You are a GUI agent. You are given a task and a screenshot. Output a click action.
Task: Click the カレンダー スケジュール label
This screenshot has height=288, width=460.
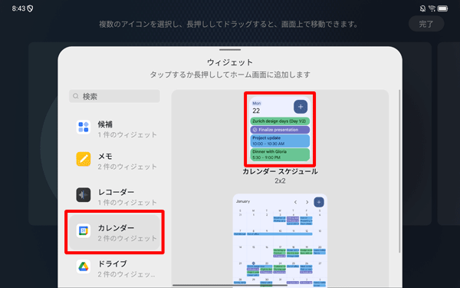coord(280,171)
